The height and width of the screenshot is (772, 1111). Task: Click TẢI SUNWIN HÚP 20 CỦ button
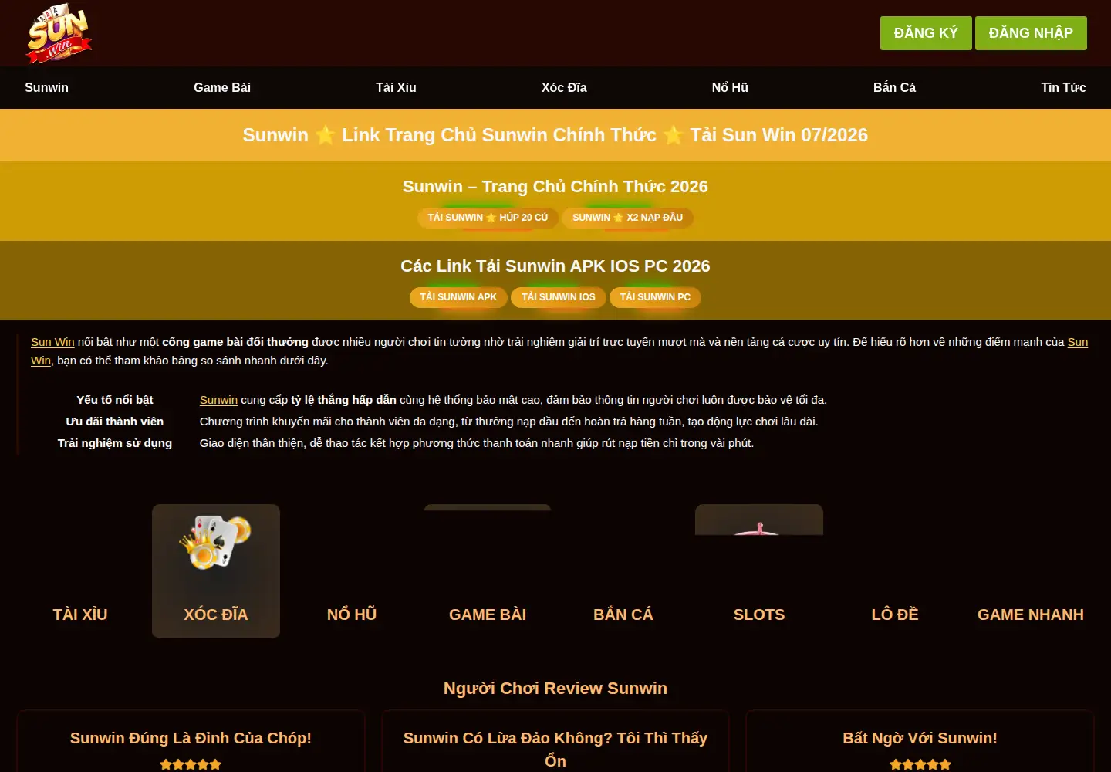tap(488, 218)
